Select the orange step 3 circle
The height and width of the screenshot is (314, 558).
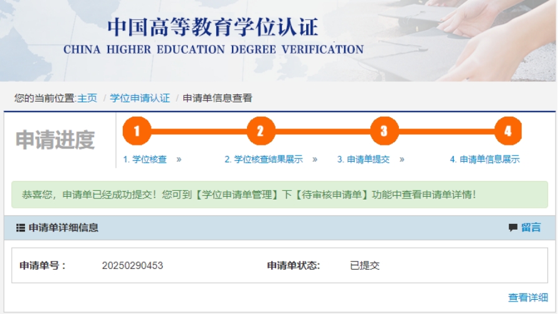[384, 132]
